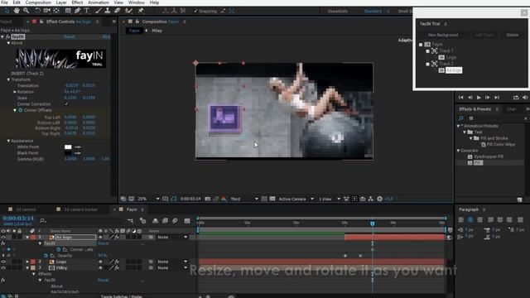Align paragraph text center
The width and height of the screenshot is (530, 298).
pyautogui.click(x=470, y=219)
